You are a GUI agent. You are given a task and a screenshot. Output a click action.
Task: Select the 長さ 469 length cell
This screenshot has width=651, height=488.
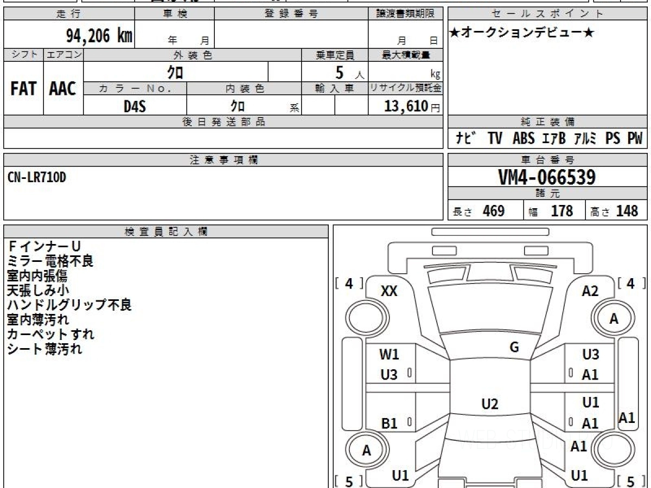485,211
